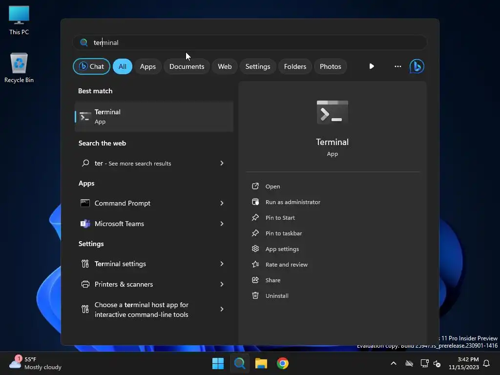Image resolution: width=500 pixels, height=375 pixels.
Task: Click the Open launch icon in preview pane
Action: click(255, 186)
